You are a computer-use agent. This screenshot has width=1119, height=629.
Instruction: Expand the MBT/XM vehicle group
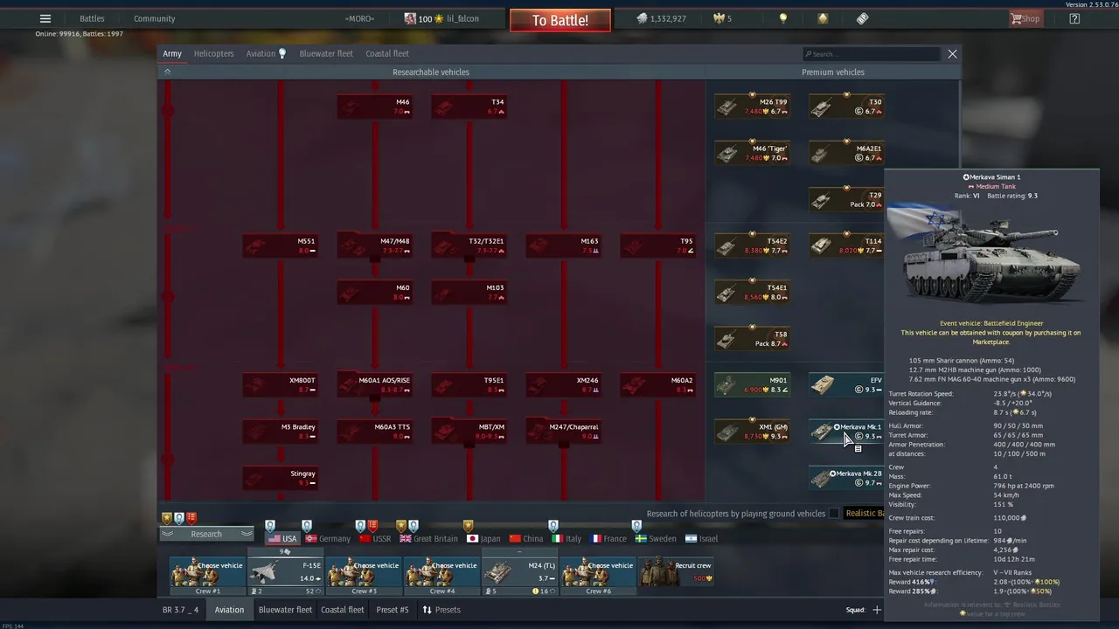click(x=469, y=431)
